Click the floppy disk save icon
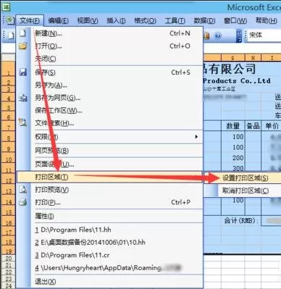Image resolution: width=281 pixels, height=289 pixels. [x=23, y=72]
